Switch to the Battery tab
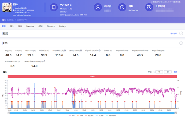185x117 pixels. (x=62, y=26)
